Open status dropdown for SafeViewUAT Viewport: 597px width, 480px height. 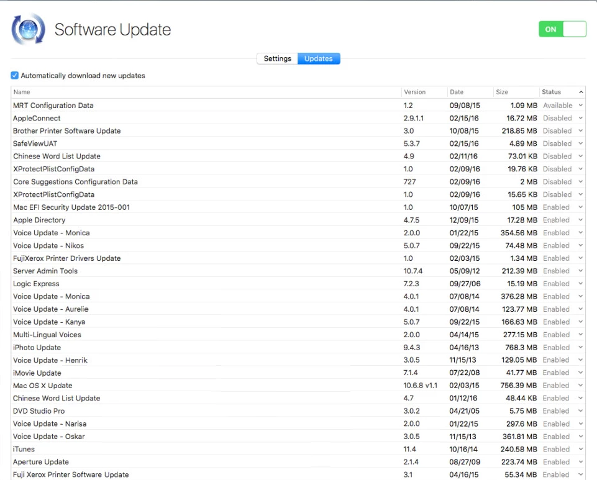click(x=581, y=143)
